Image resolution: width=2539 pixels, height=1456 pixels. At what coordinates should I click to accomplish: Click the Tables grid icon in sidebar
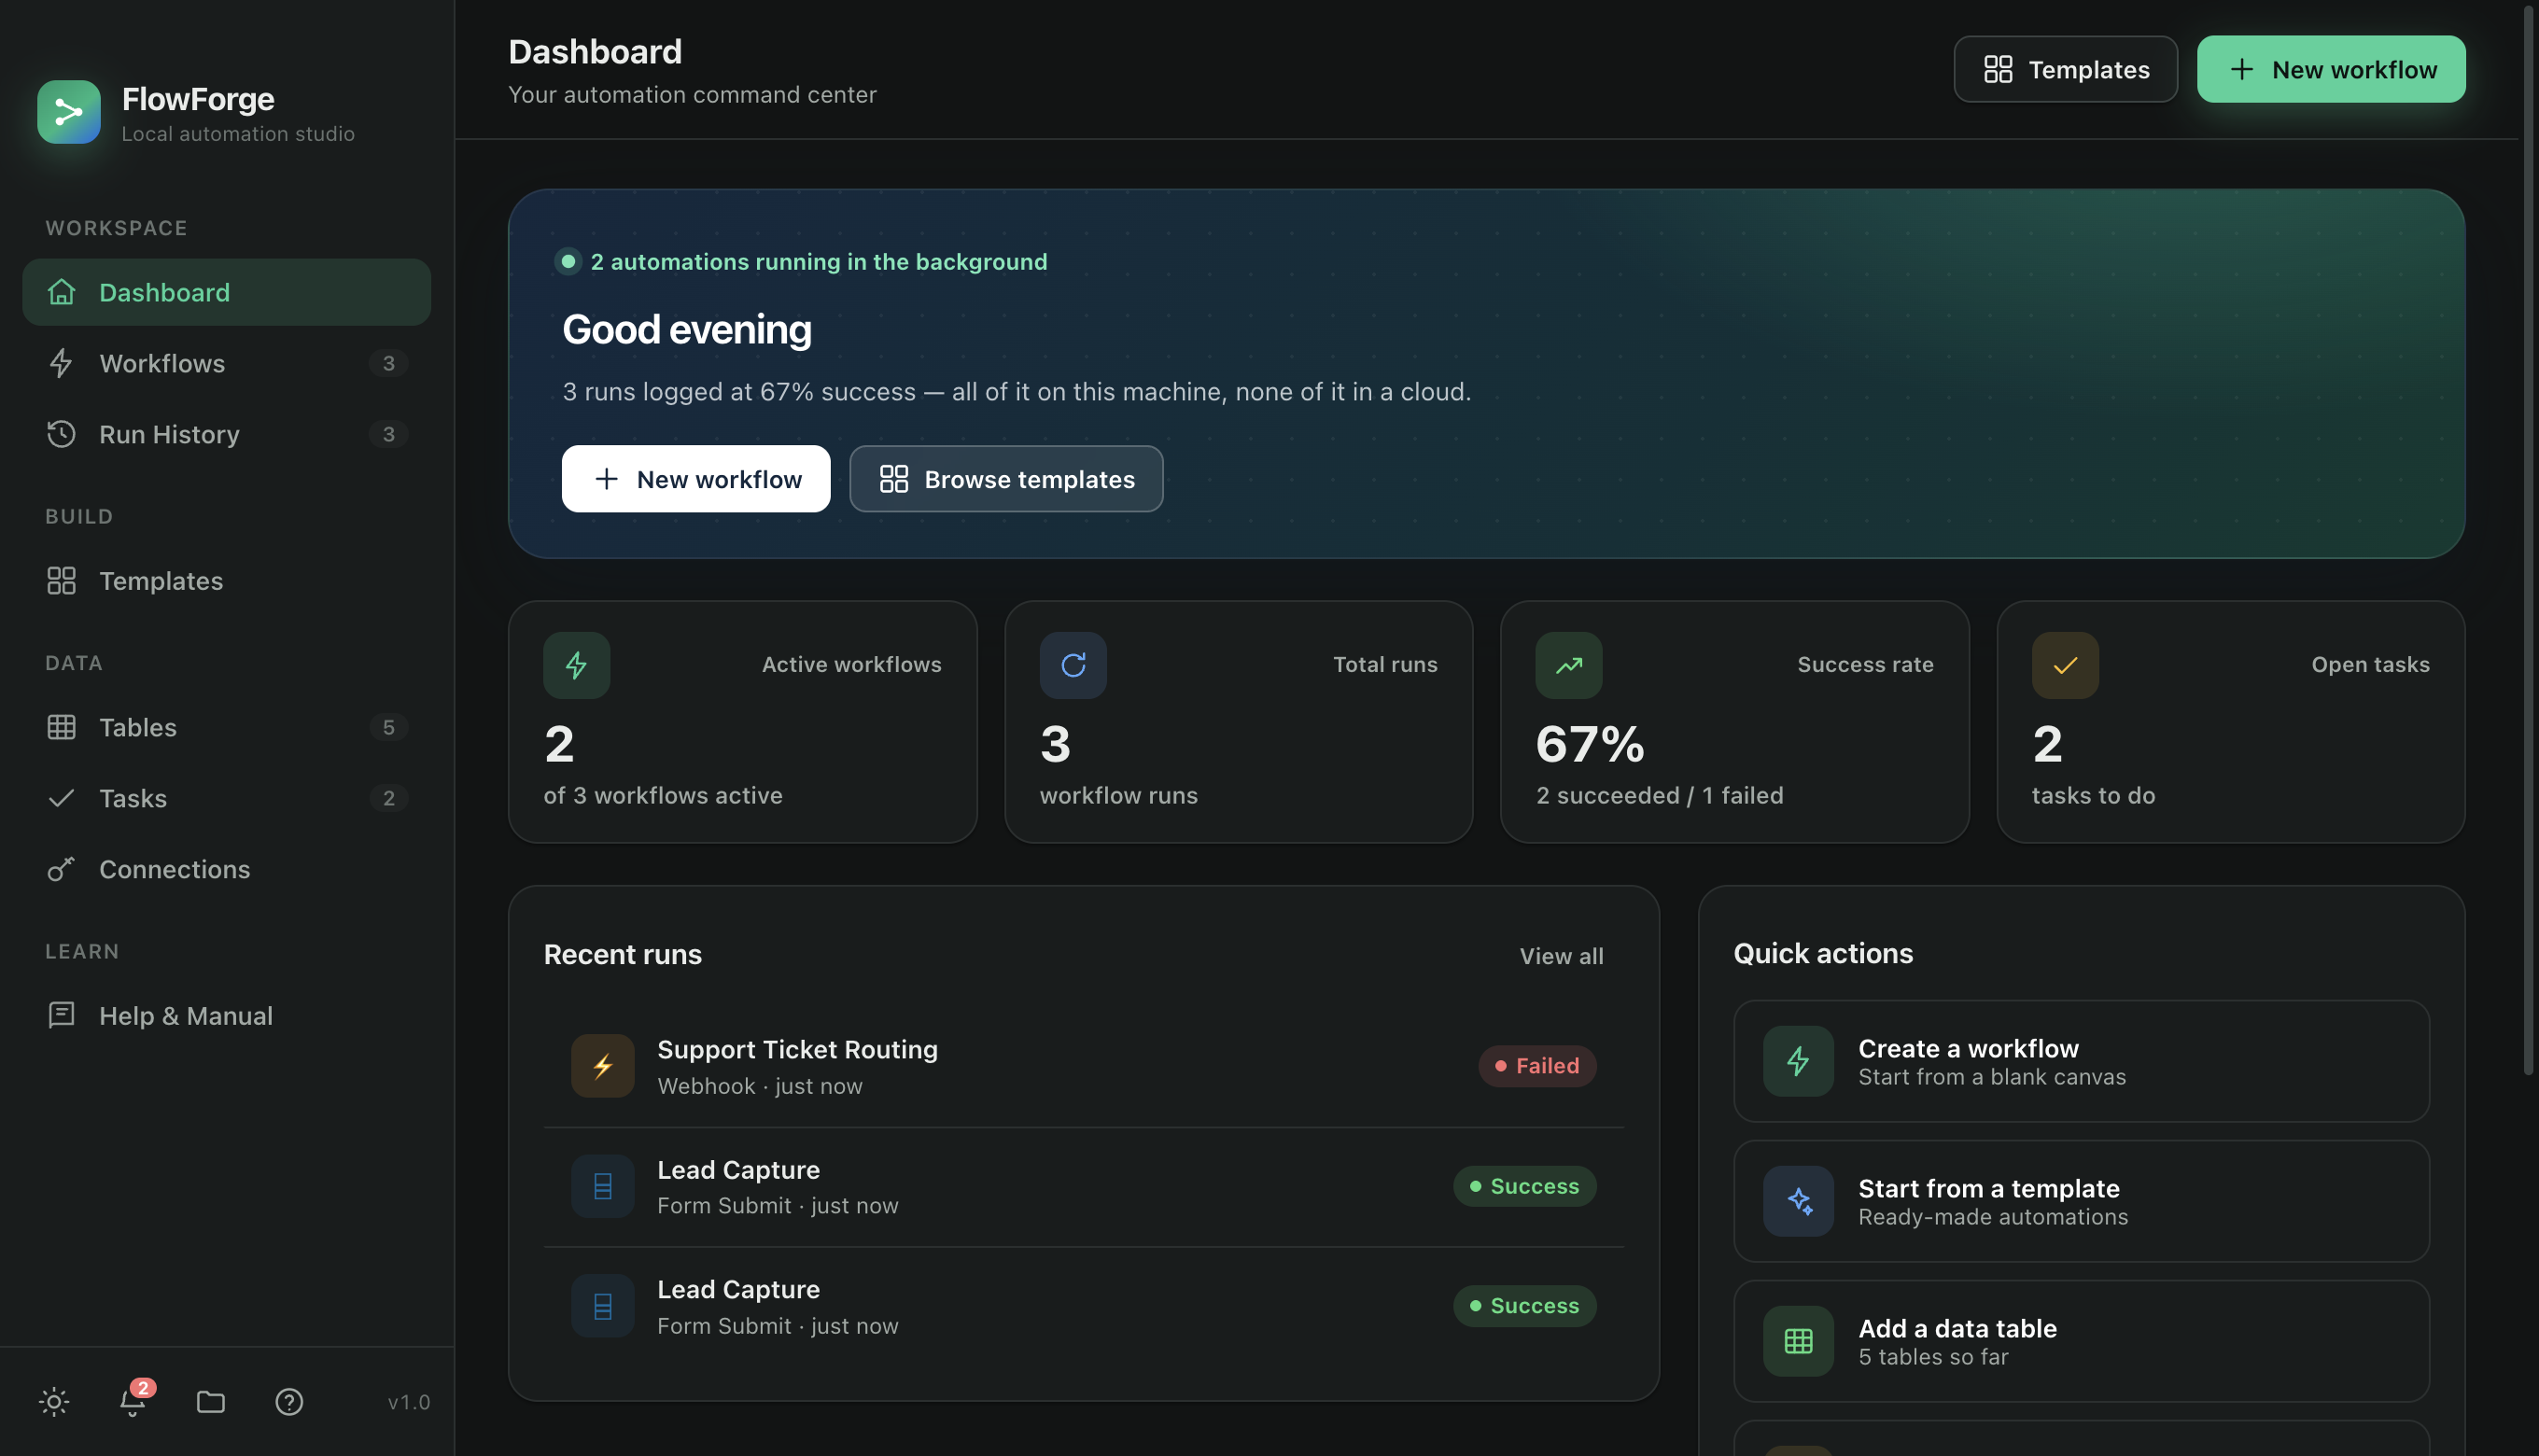coord(61,727)
